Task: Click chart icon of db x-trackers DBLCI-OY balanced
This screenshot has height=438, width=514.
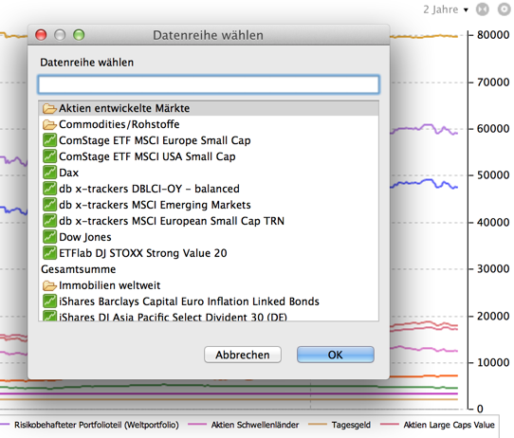Action: coord(49,189)
